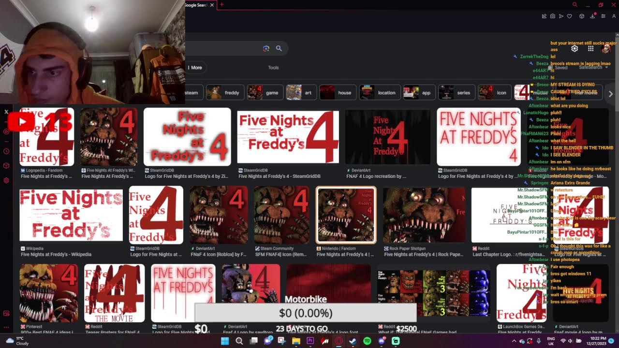Viewport: 619px width, 348px height.
Task: Open the Windows Start menu
Action: click(225, 341)
